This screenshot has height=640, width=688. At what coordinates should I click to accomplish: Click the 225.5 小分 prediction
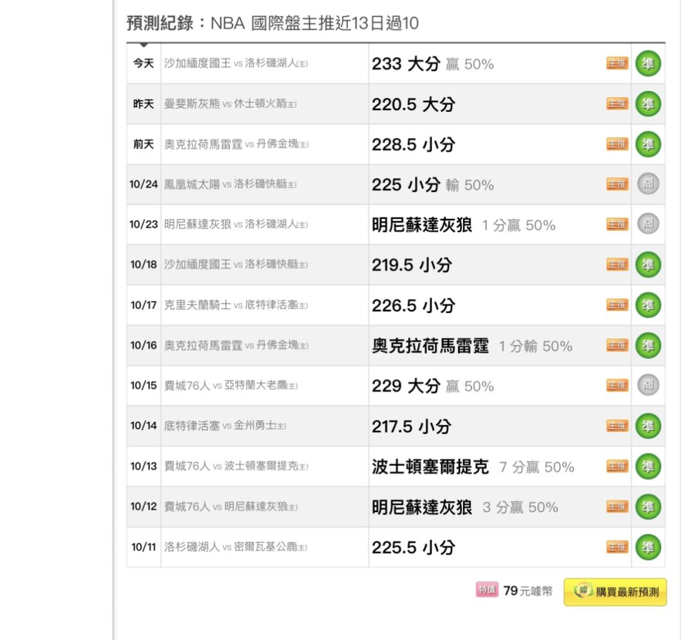(x=414, y=547)
